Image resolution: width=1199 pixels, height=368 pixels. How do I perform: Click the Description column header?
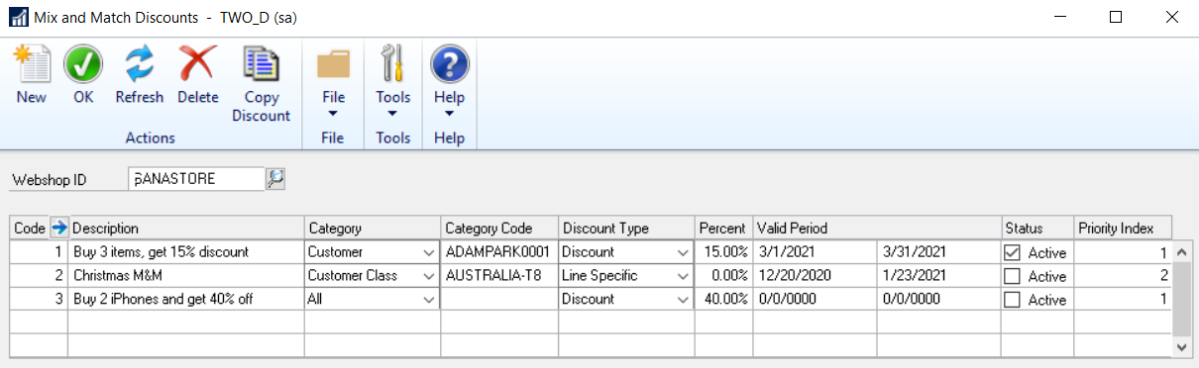186,228
